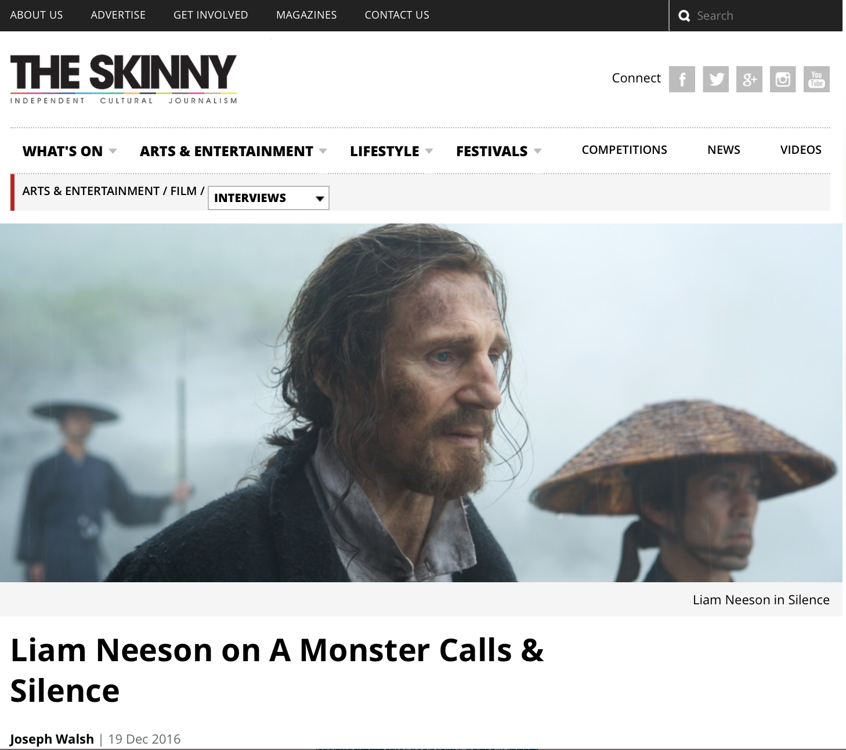Open the Interviews section dropdown
Image resolution: width=846 pixels, height=750 pixels.
(269, 198)
